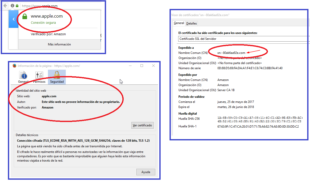The height and width of the screenshot is (182, 310).
Task: Click 'Este sitio web no provee información de su propietario.'
Action: (81, 102)
